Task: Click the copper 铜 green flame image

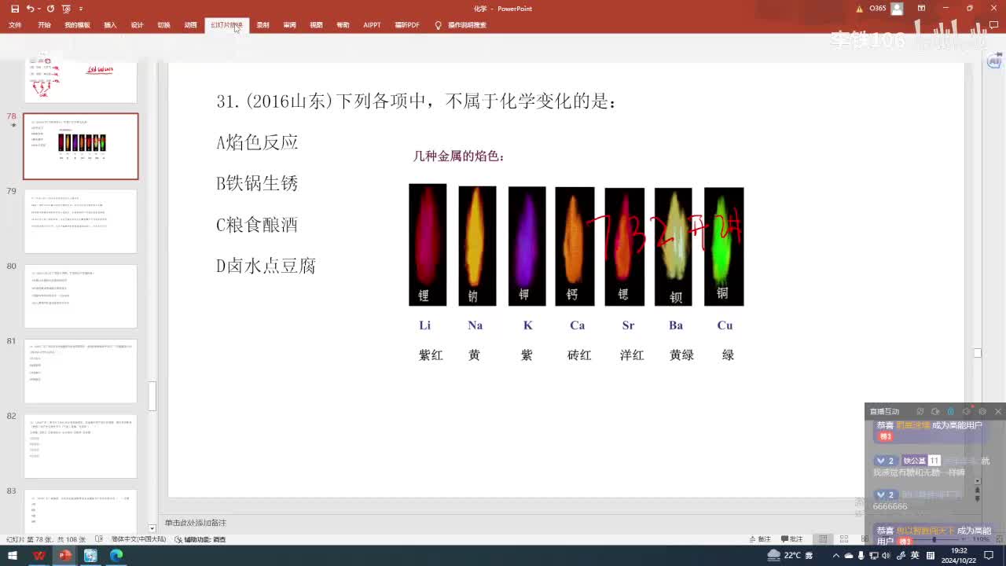Action: click(724, 246)
